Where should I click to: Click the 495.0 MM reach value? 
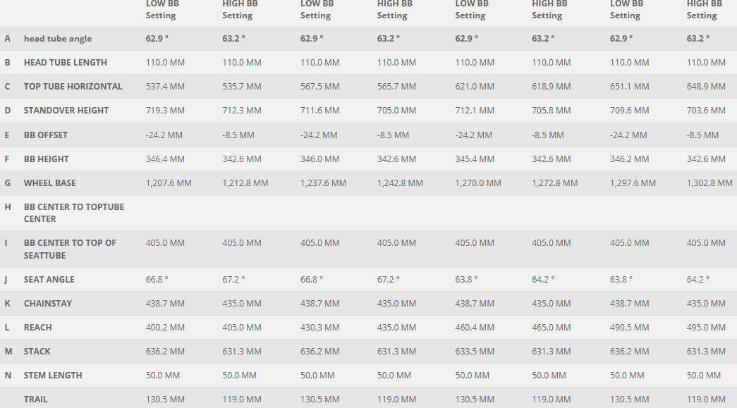tap(706, 328)
